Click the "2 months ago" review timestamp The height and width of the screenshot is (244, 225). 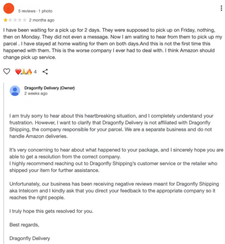[42, 20]
